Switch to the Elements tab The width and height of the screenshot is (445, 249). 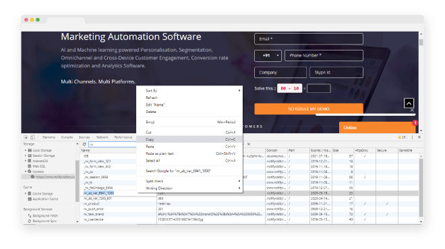[x=49, y=137]
